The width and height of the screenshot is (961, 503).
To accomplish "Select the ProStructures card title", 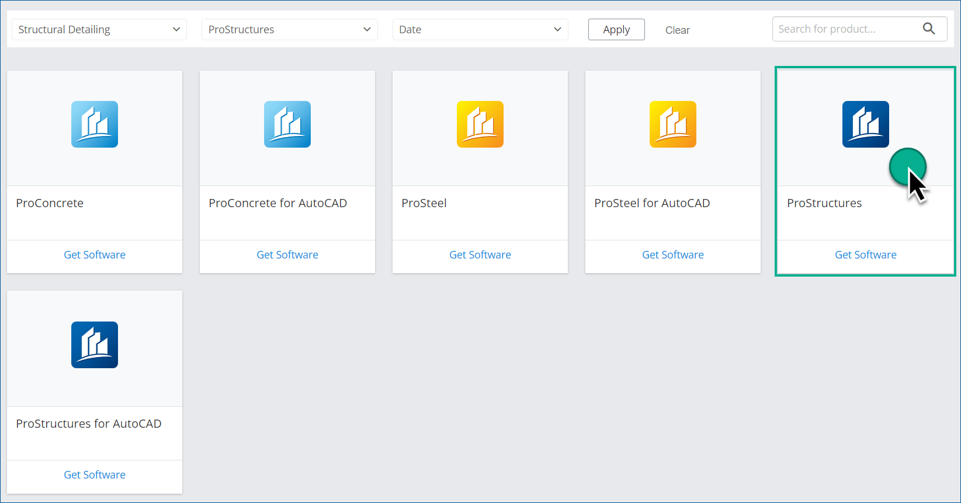I will click(824, 203).
